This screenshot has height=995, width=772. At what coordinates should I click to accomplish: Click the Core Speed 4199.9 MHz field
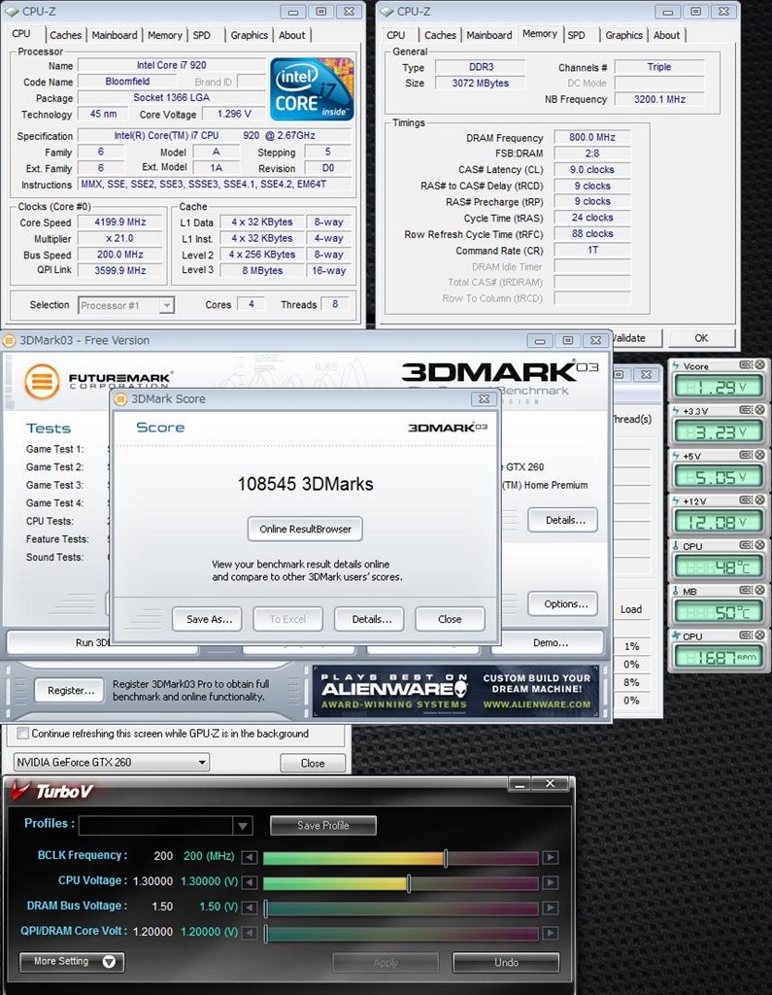coord(119,223)
